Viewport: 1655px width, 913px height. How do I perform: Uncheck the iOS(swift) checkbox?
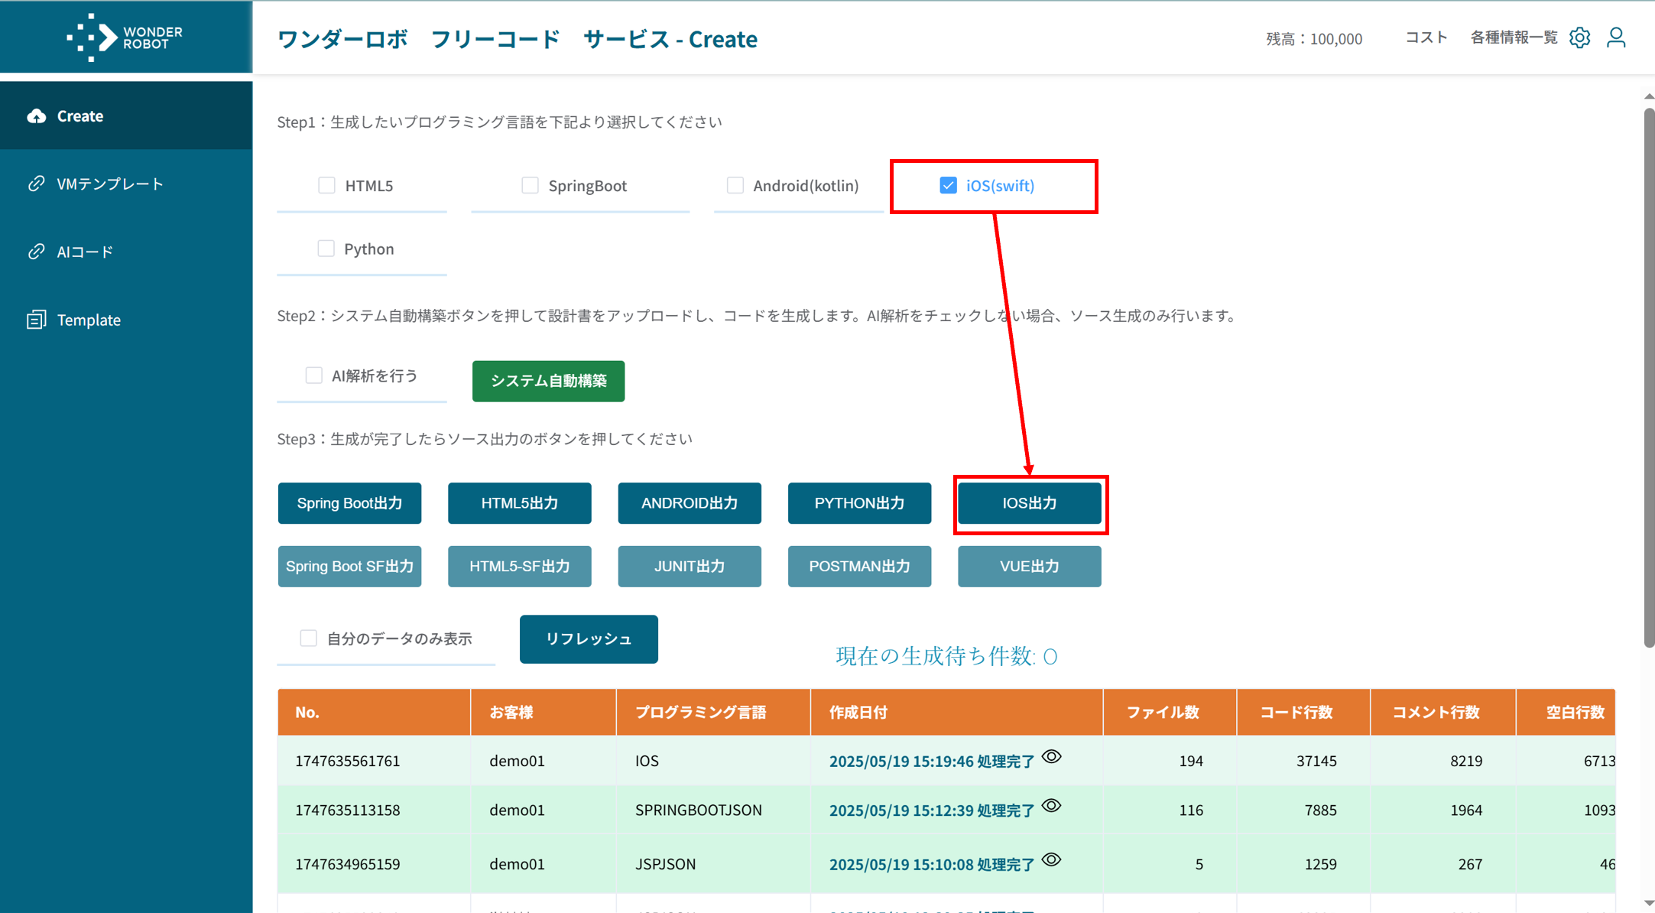coord(948,185)
